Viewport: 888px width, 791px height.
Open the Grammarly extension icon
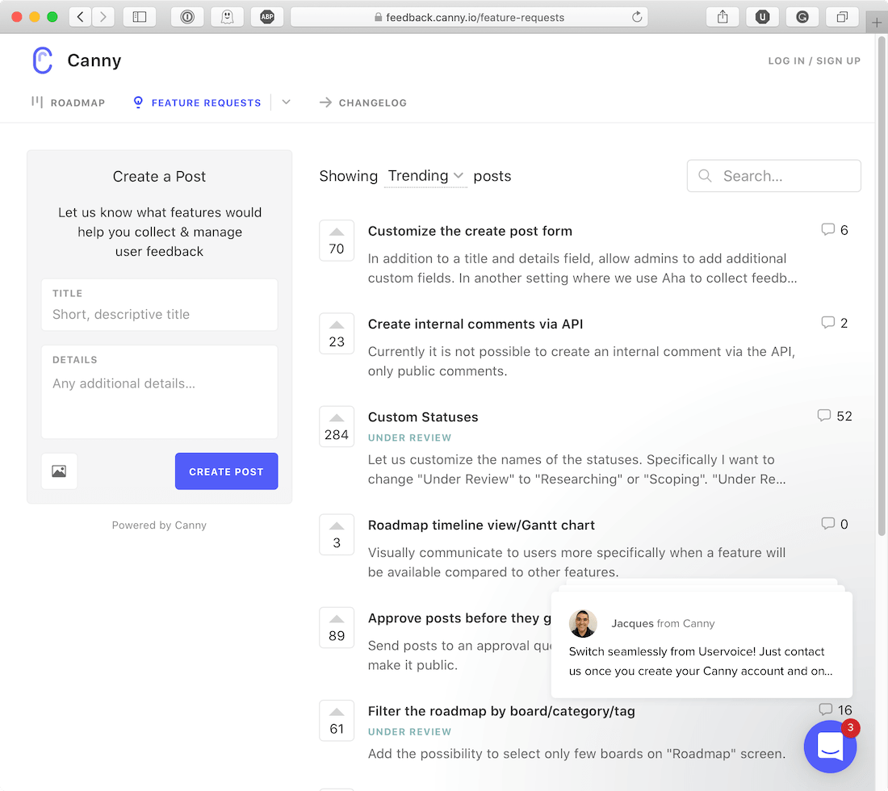pyautogui.click(x=802, y=17)
